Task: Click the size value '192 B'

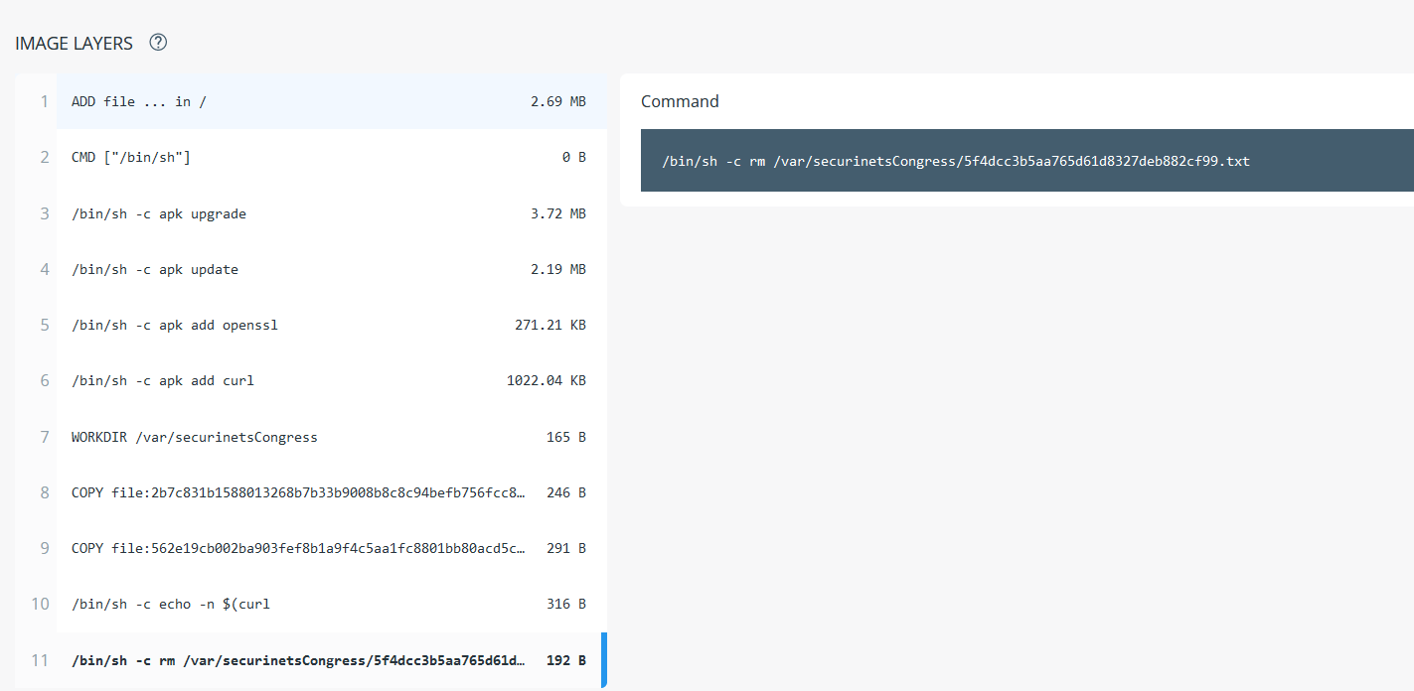Action: (x=565, y=659)
